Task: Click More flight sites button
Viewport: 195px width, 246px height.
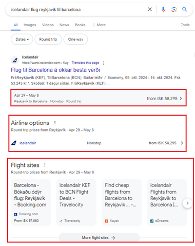Action: click(x=99, y=237)
